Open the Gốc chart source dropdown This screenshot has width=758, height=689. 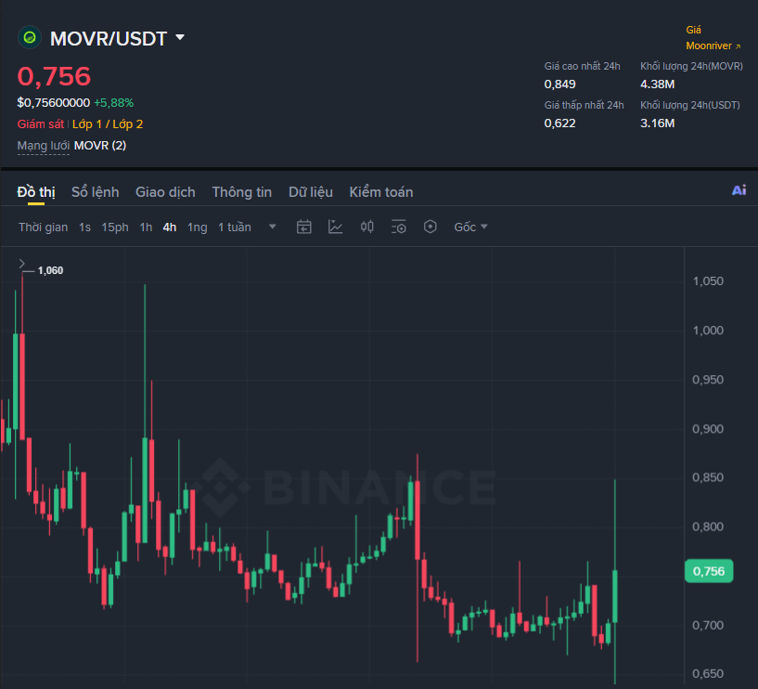coord(470,227)
